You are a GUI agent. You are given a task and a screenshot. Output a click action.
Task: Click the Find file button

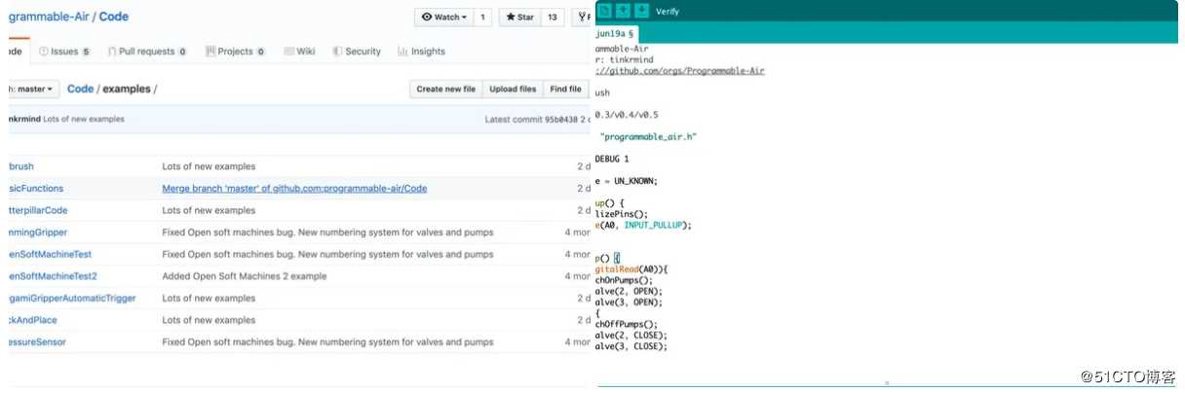[x=565, y=89]
